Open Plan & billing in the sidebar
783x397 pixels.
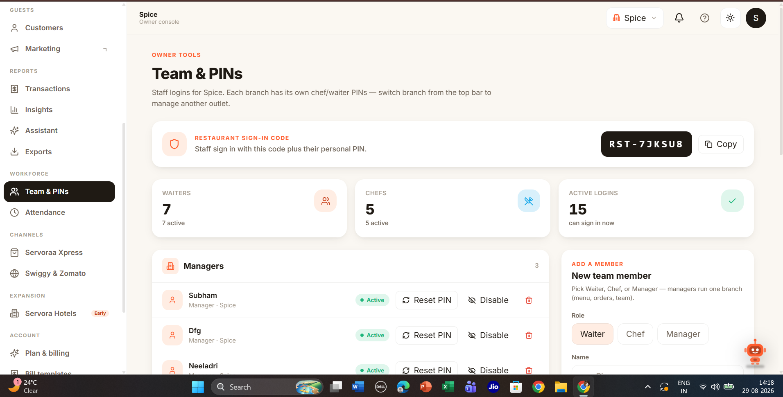pyautogui.click(x=59, y=353)
